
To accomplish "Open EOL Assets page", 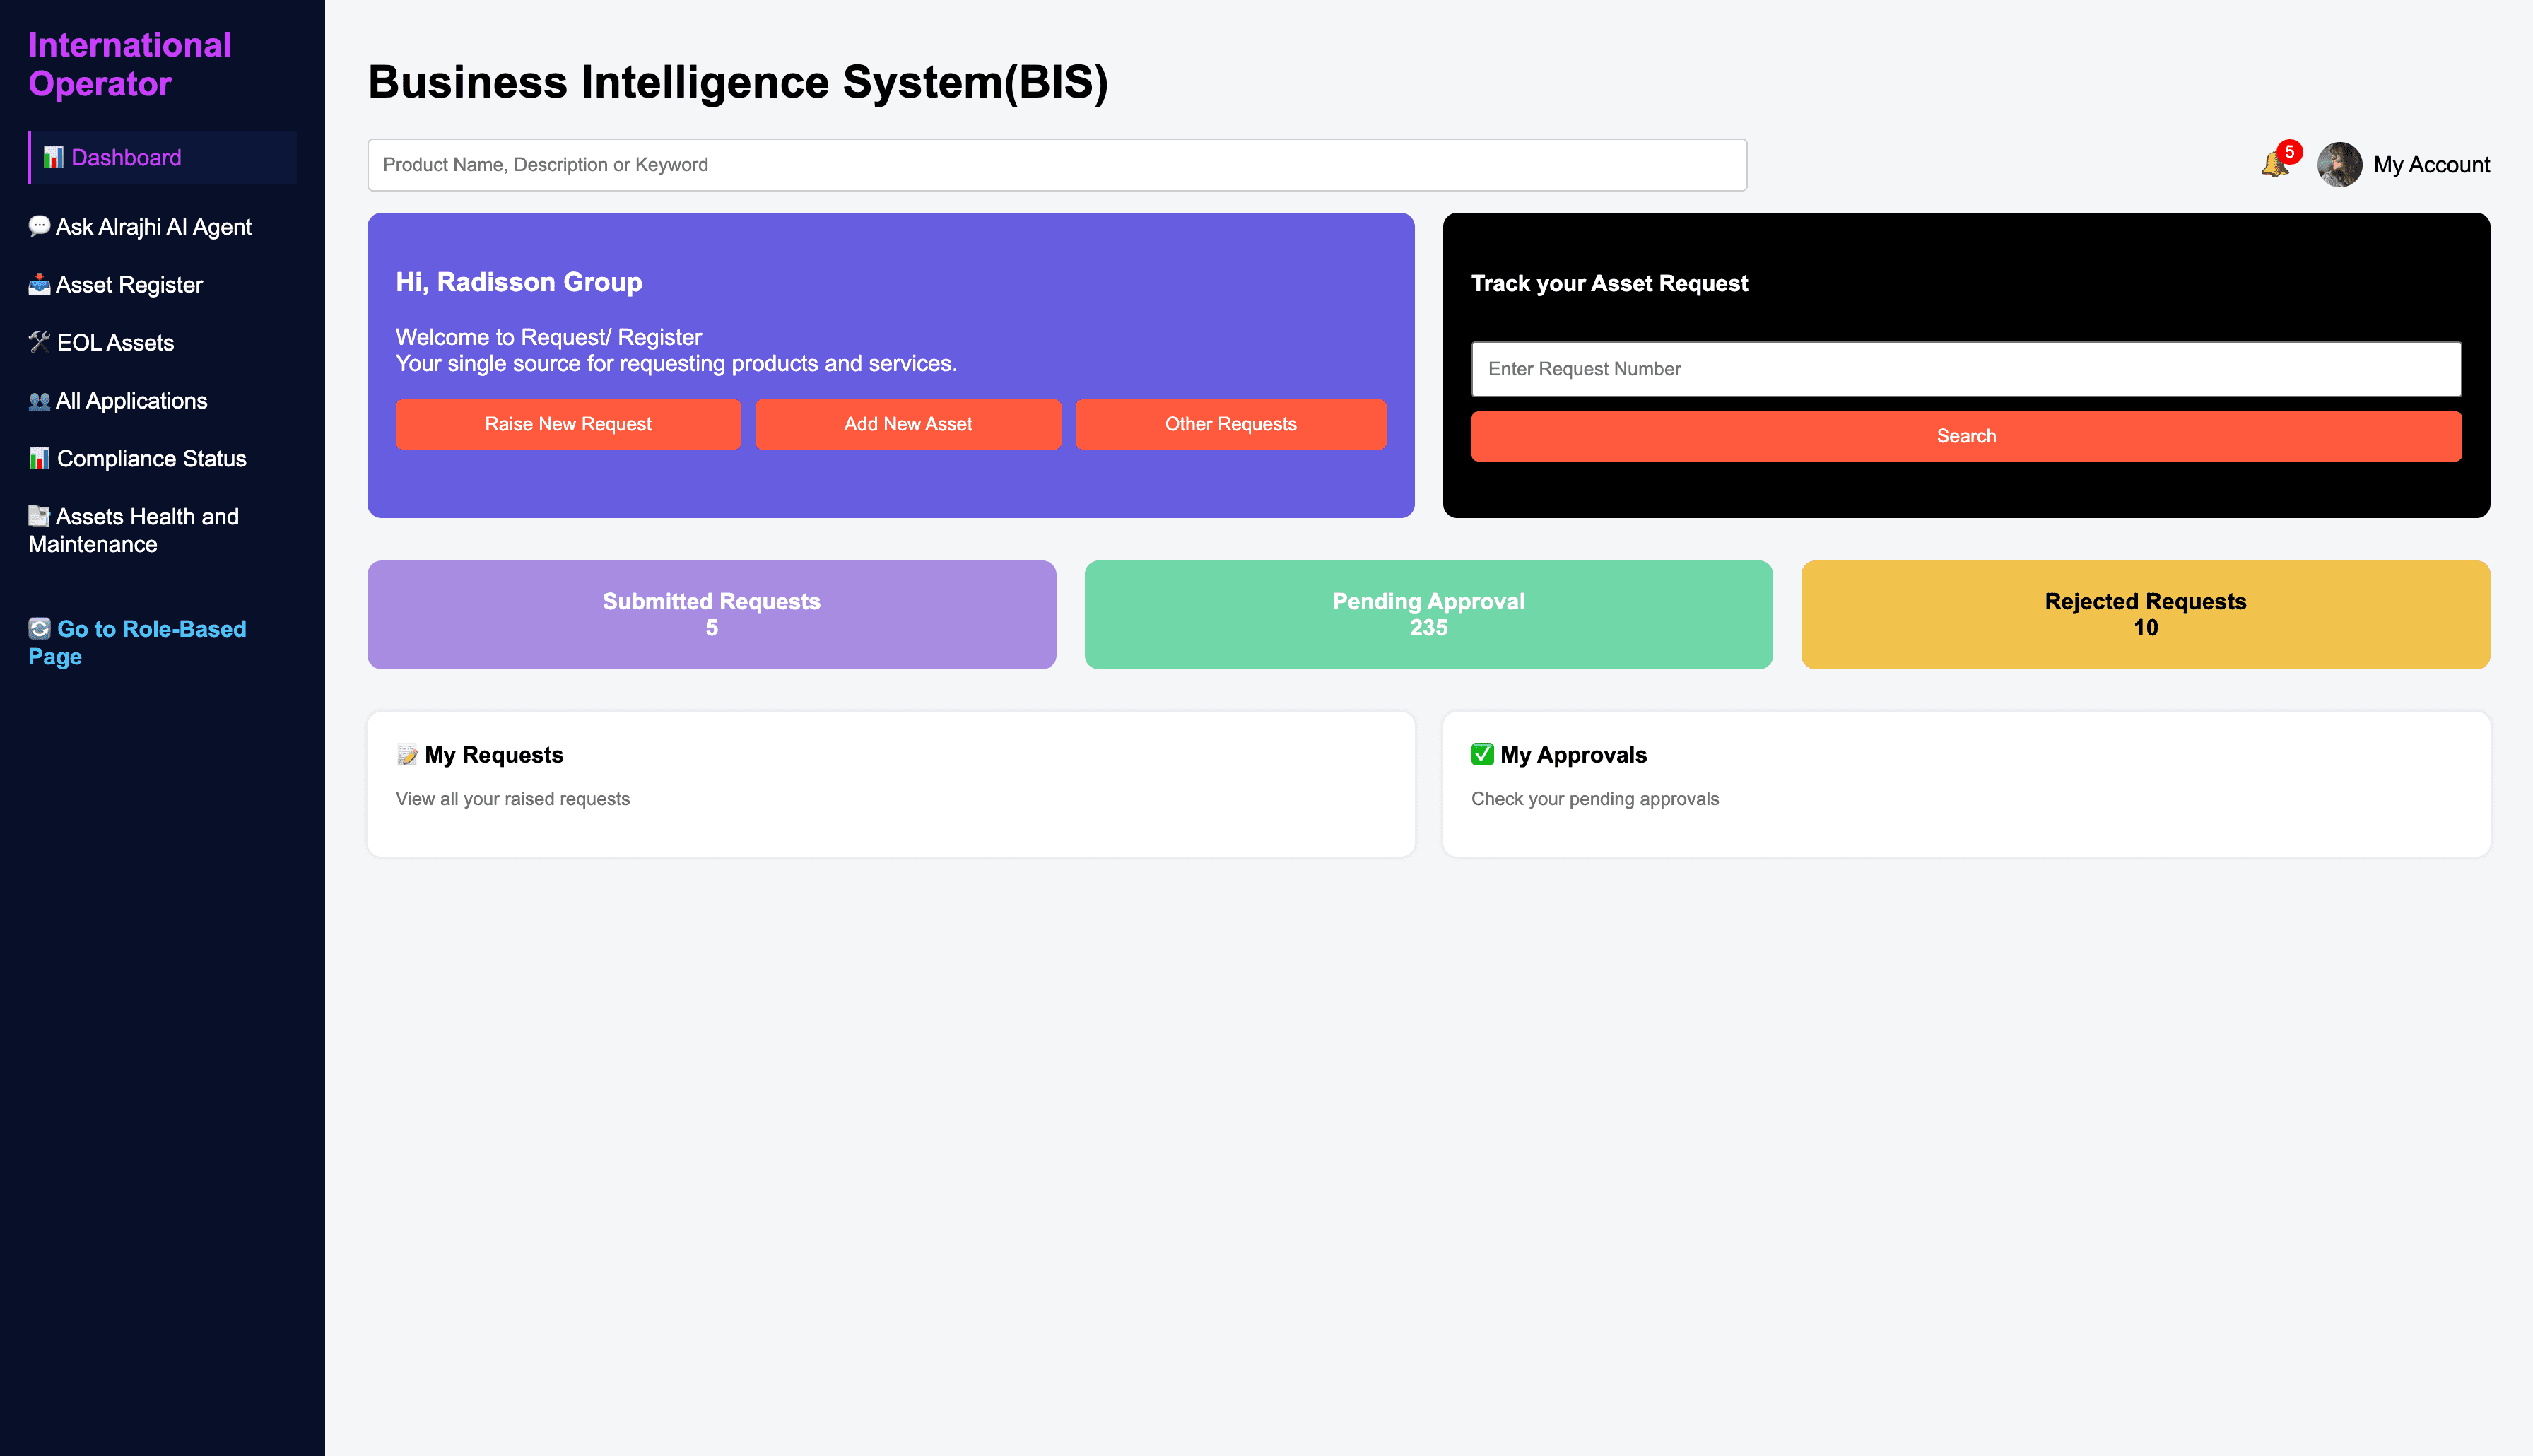I will coord(101,343).
